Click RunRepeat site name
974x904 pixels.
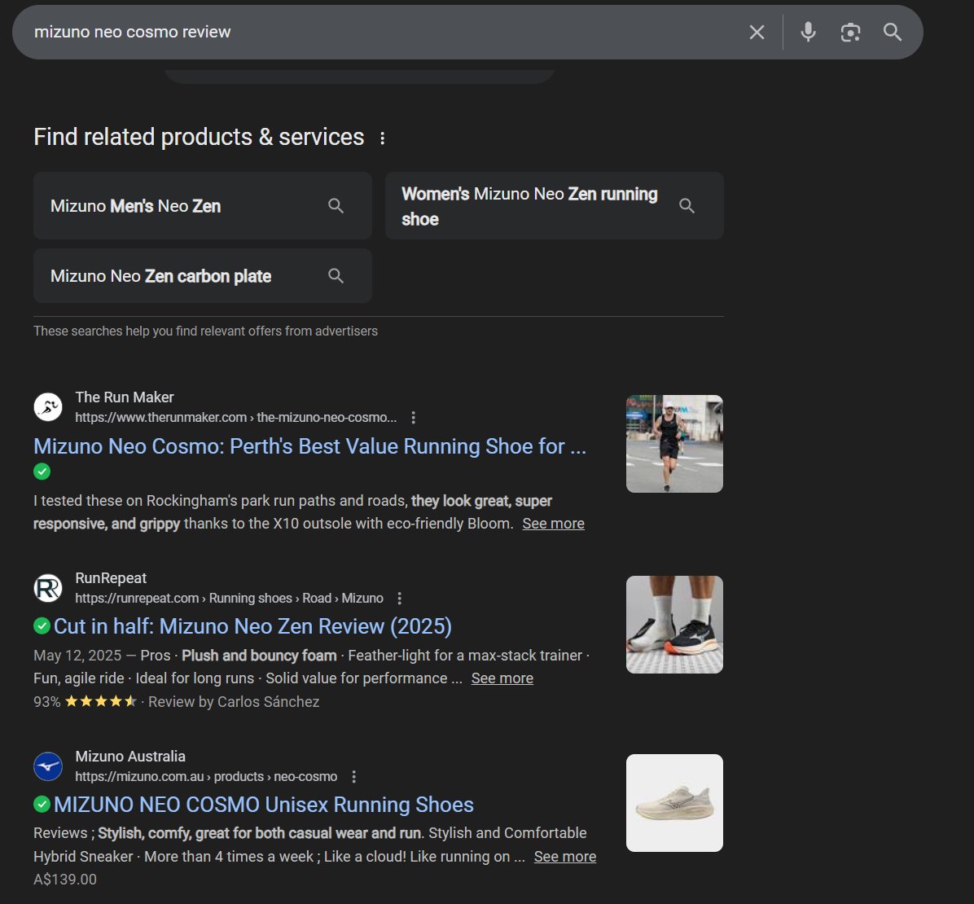pos(111,577)
